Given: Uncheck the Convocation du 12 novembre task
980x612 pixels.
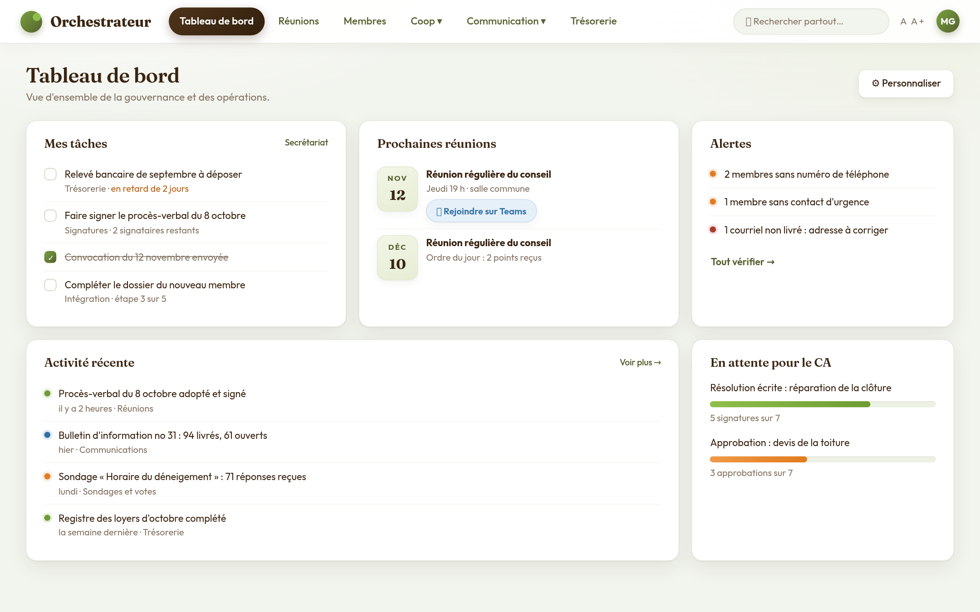Looking at the screenshot, I should coord(50,257).
